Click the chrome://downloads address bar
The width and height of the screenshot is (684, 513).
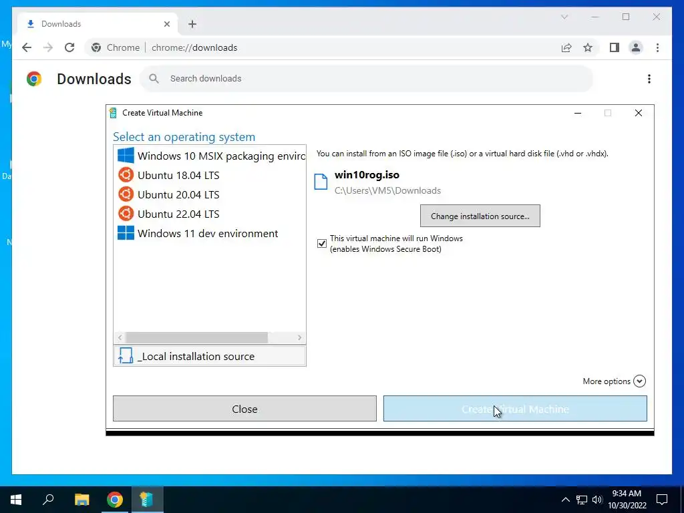click(323, 47)
